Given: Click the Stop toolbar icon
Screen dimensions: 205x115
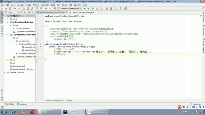Looking at the screenshot, I should click(97, 9).
